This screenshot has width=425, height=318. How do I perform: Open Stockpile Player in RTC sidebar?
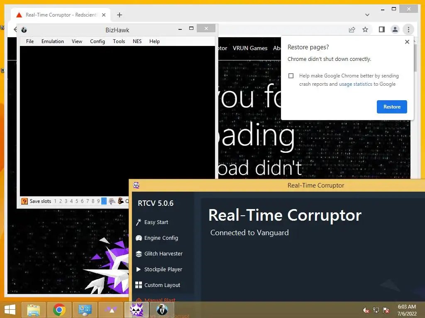163,269
